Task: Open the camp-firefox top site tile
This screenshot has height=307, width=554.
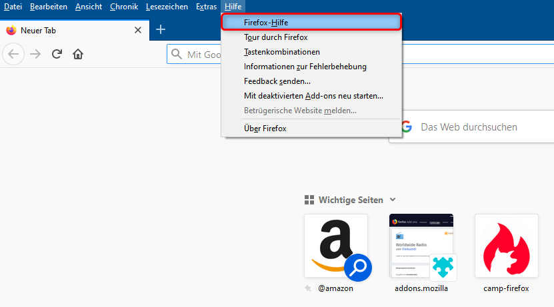Action: [507, 246]
